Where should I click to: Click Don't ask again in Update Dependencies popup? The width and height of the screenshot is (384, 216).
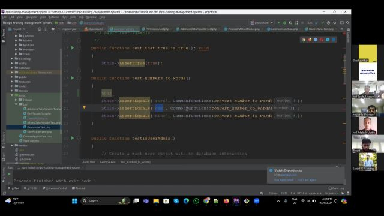[x=307, y=180]
